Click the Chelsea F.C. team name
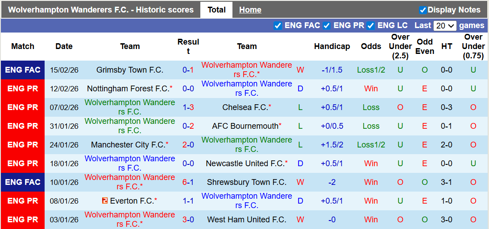 coord(245,107)
